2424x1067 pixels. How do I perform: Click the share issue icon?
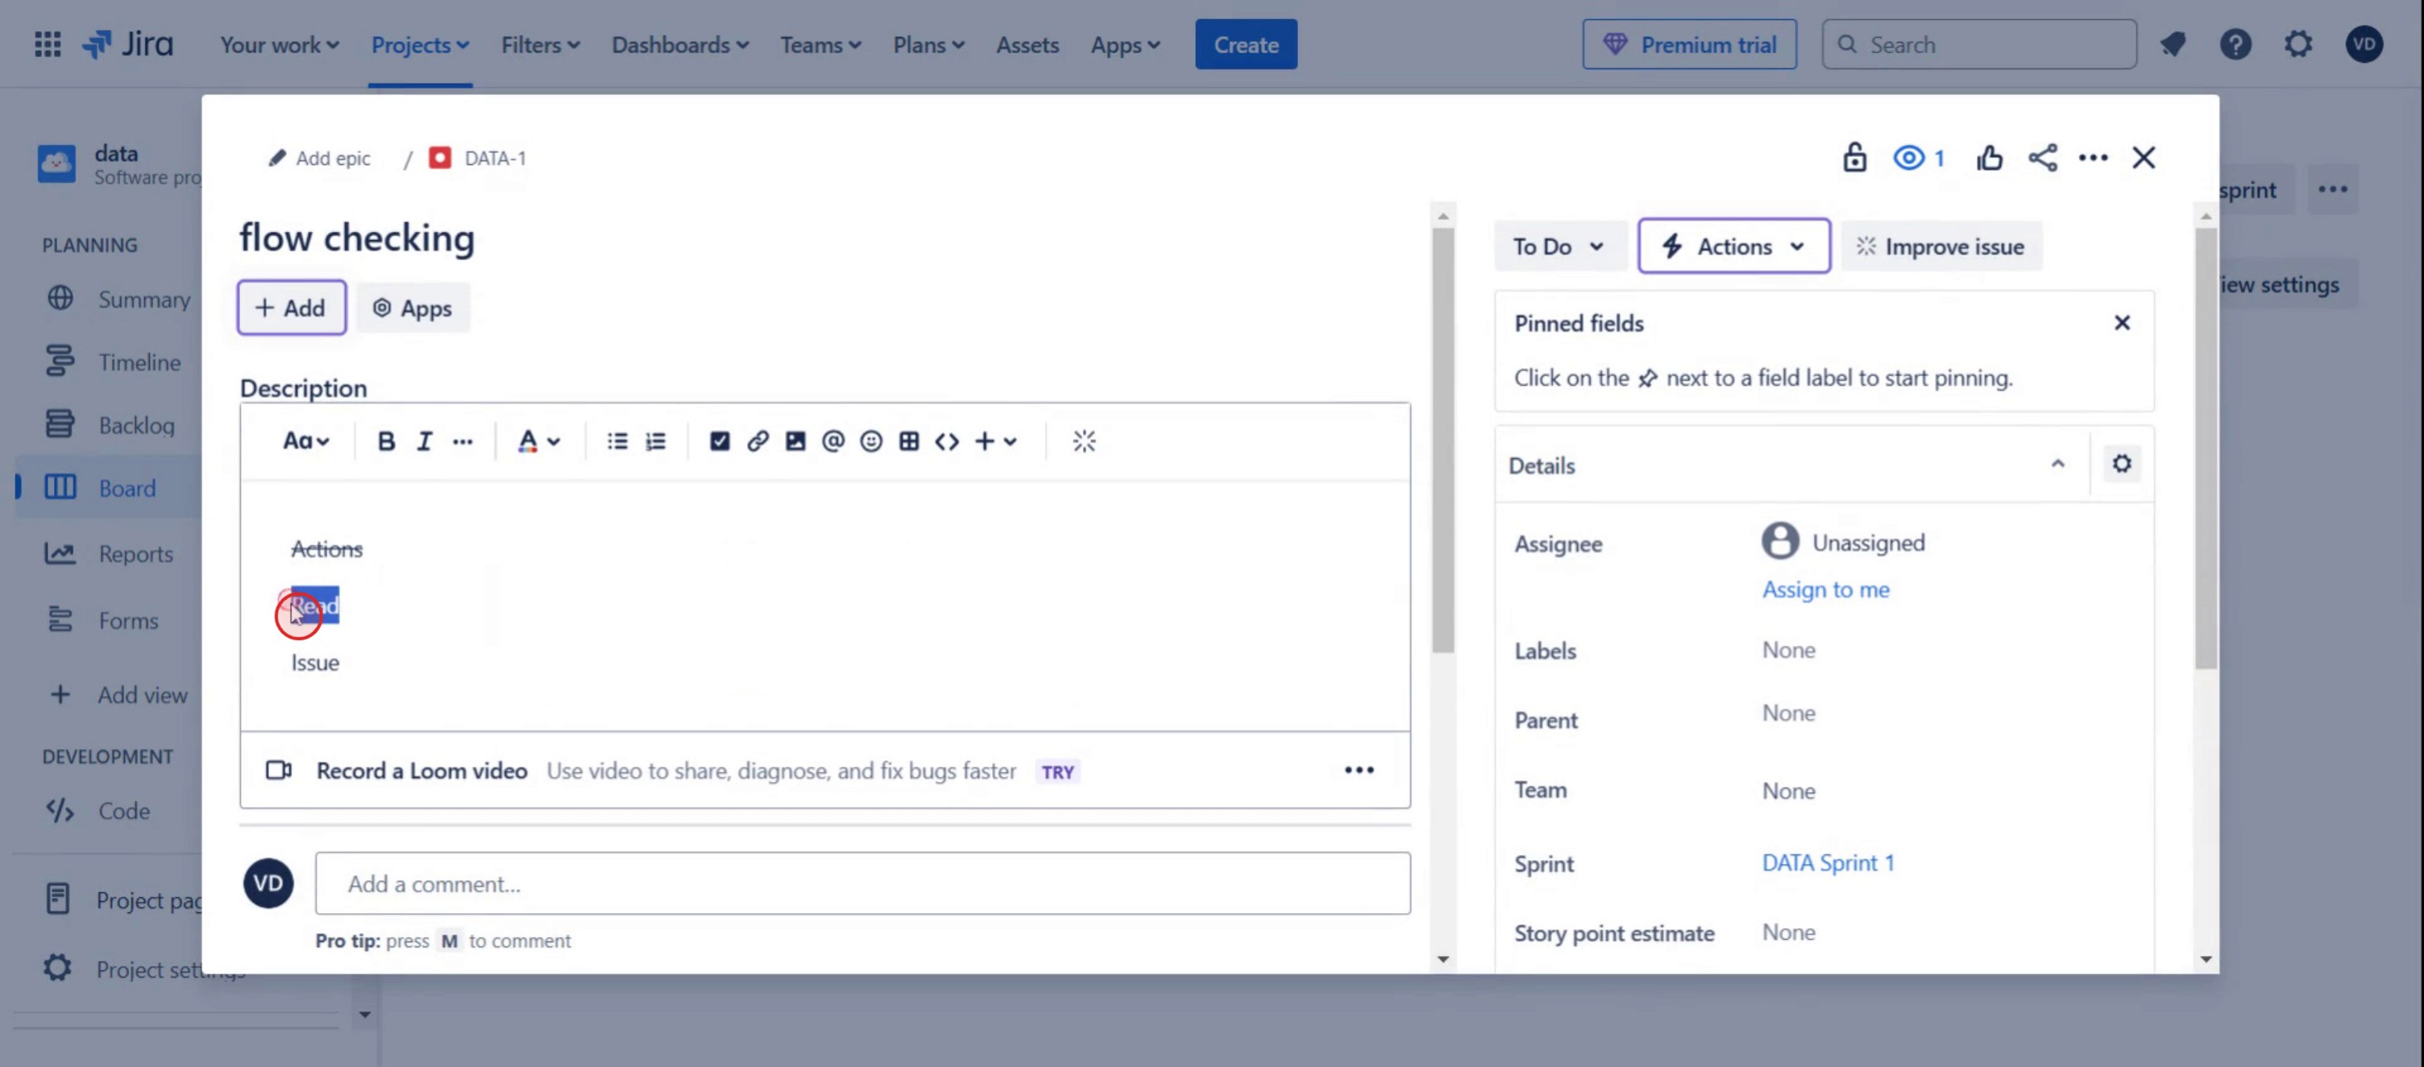pyautogui.click(x=2042, y=158)
